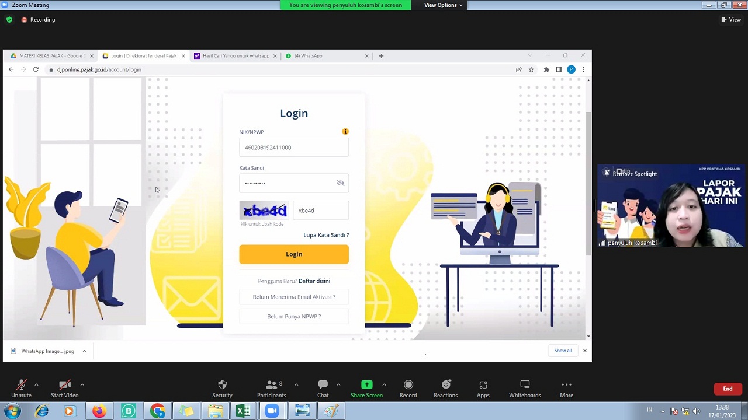The height and width of the screenshot is (420, 748).
Task: Click the NIK/NPWP info icon
Action: pyautogui.click(x=345, y=132)
